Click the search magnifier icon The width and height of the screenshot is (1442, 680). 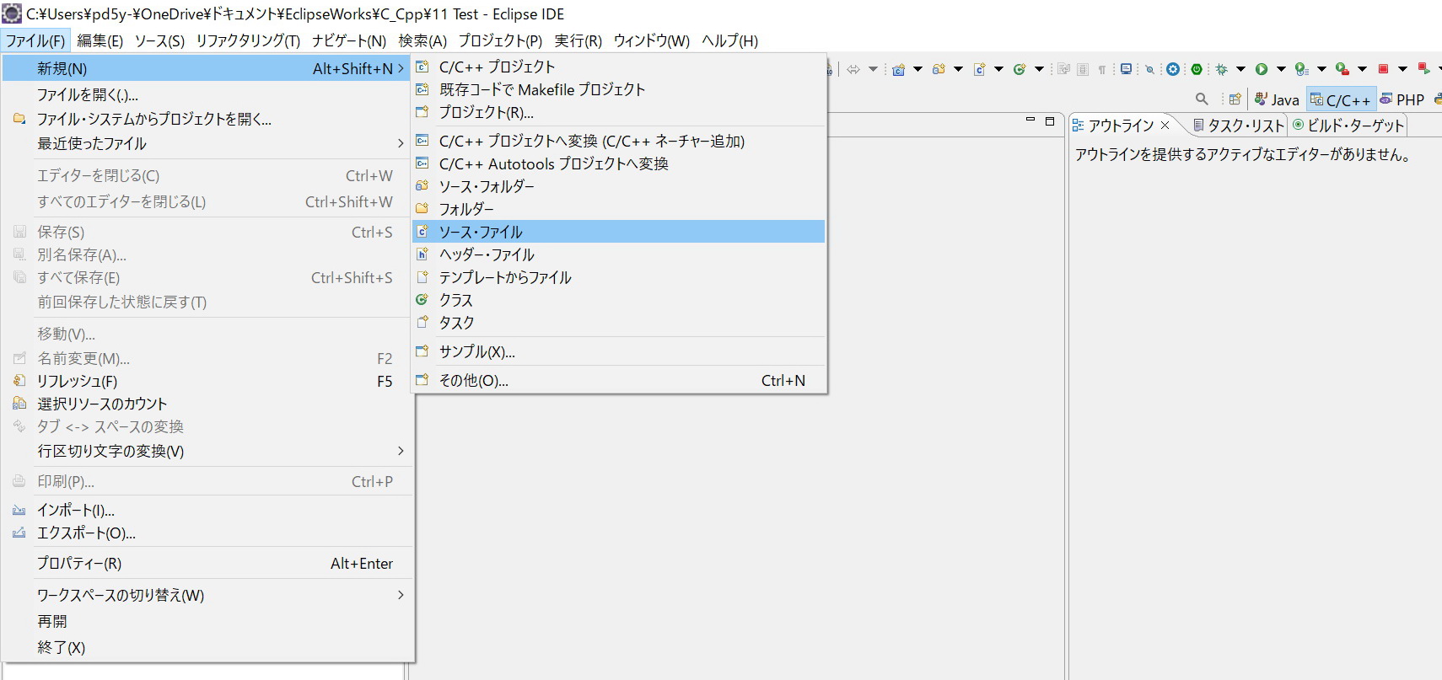tap(1202, 99)
